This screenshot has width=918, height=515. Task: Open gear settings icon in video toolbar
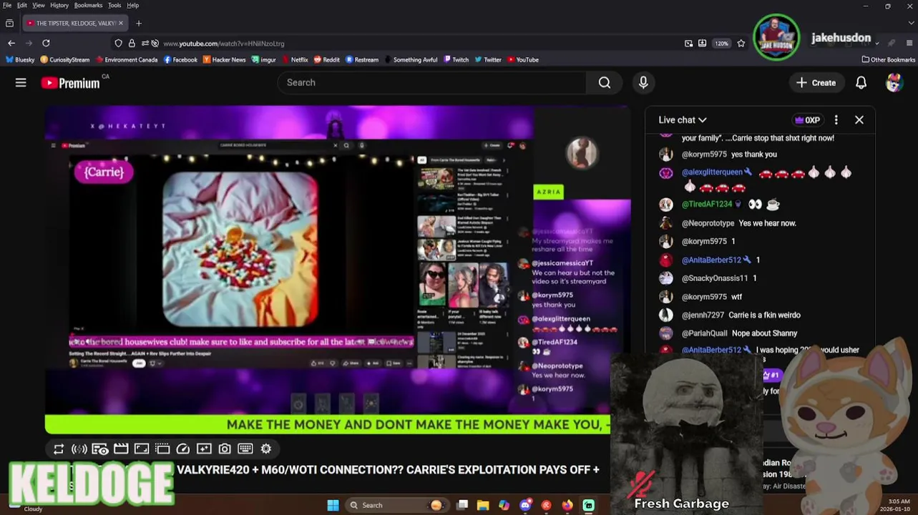click(x=266, y=449)
